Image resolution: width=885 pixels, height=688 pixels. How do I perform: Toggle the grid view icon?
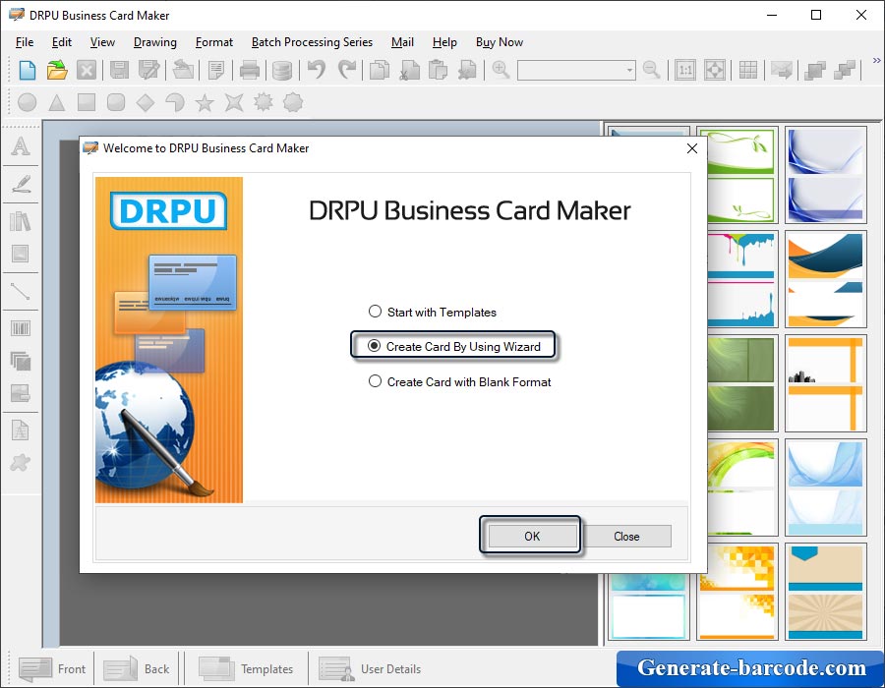(748, 71)
